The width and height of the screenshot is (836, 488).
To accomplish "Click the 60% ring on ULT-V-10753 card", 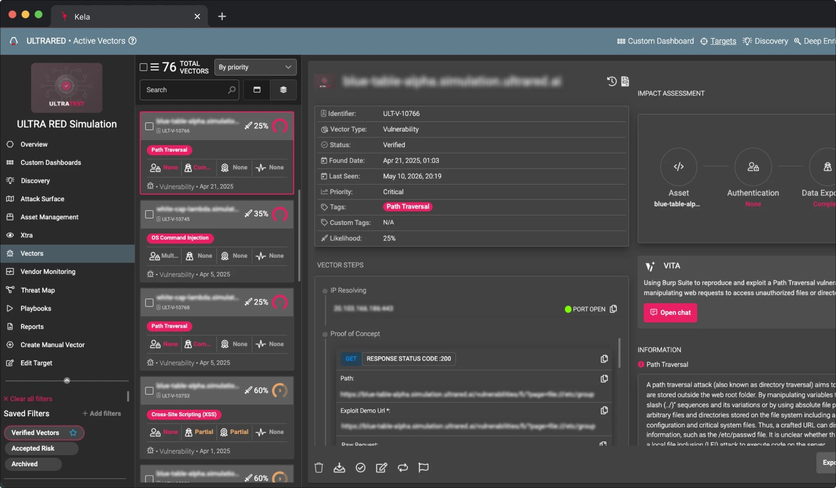I will pos(280,390).
